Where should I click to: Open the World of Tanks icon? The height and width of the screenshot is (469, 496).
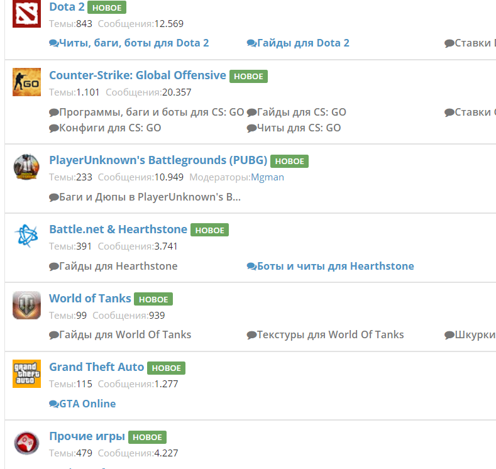coord(26,305)
